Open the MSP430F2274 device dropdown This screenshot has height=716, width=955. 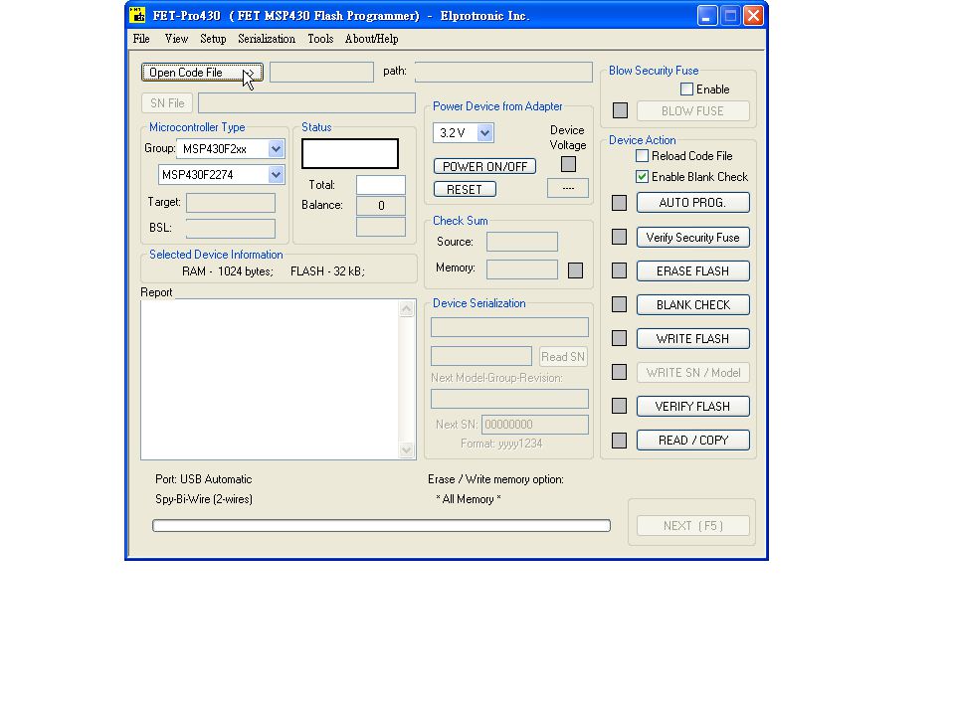(x=276, y=175)
